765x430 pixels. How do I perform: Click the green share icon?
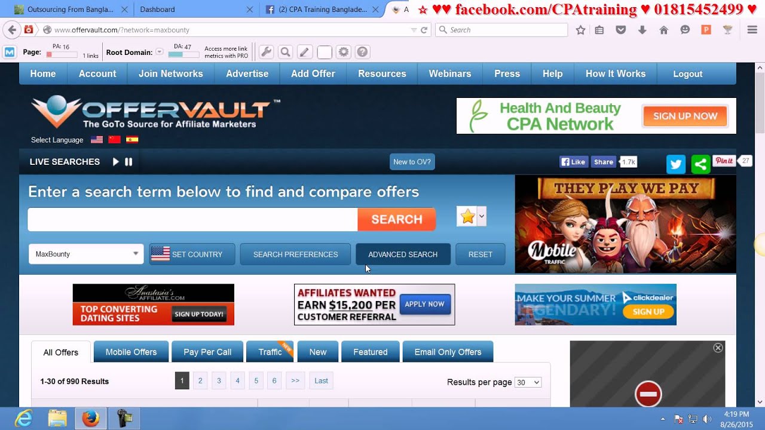pos(700,164)
